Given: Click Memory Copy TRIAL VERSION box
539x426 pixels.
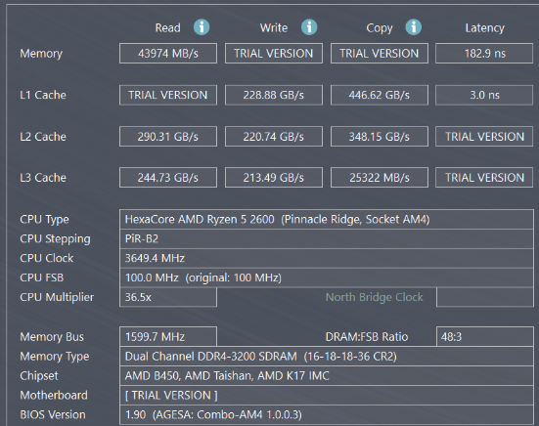Looking at the screenshot, I should pyautogui.click(x=380, y=53).
